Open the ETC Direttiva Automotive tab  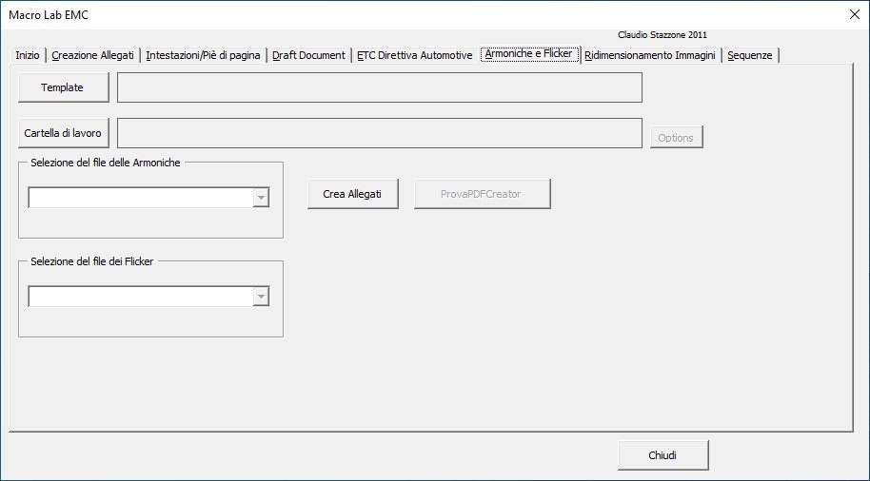[414, 55]
